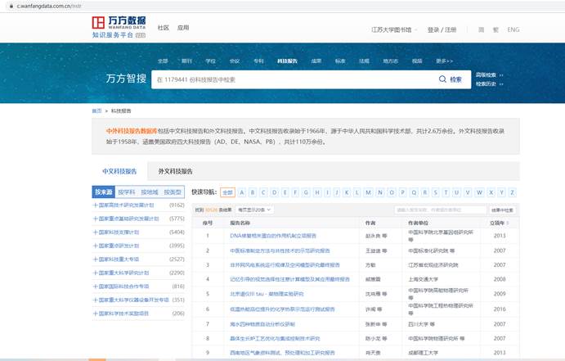Expand the tree node with count (5775)
This screenshot has height=361, width=565.
95,219
